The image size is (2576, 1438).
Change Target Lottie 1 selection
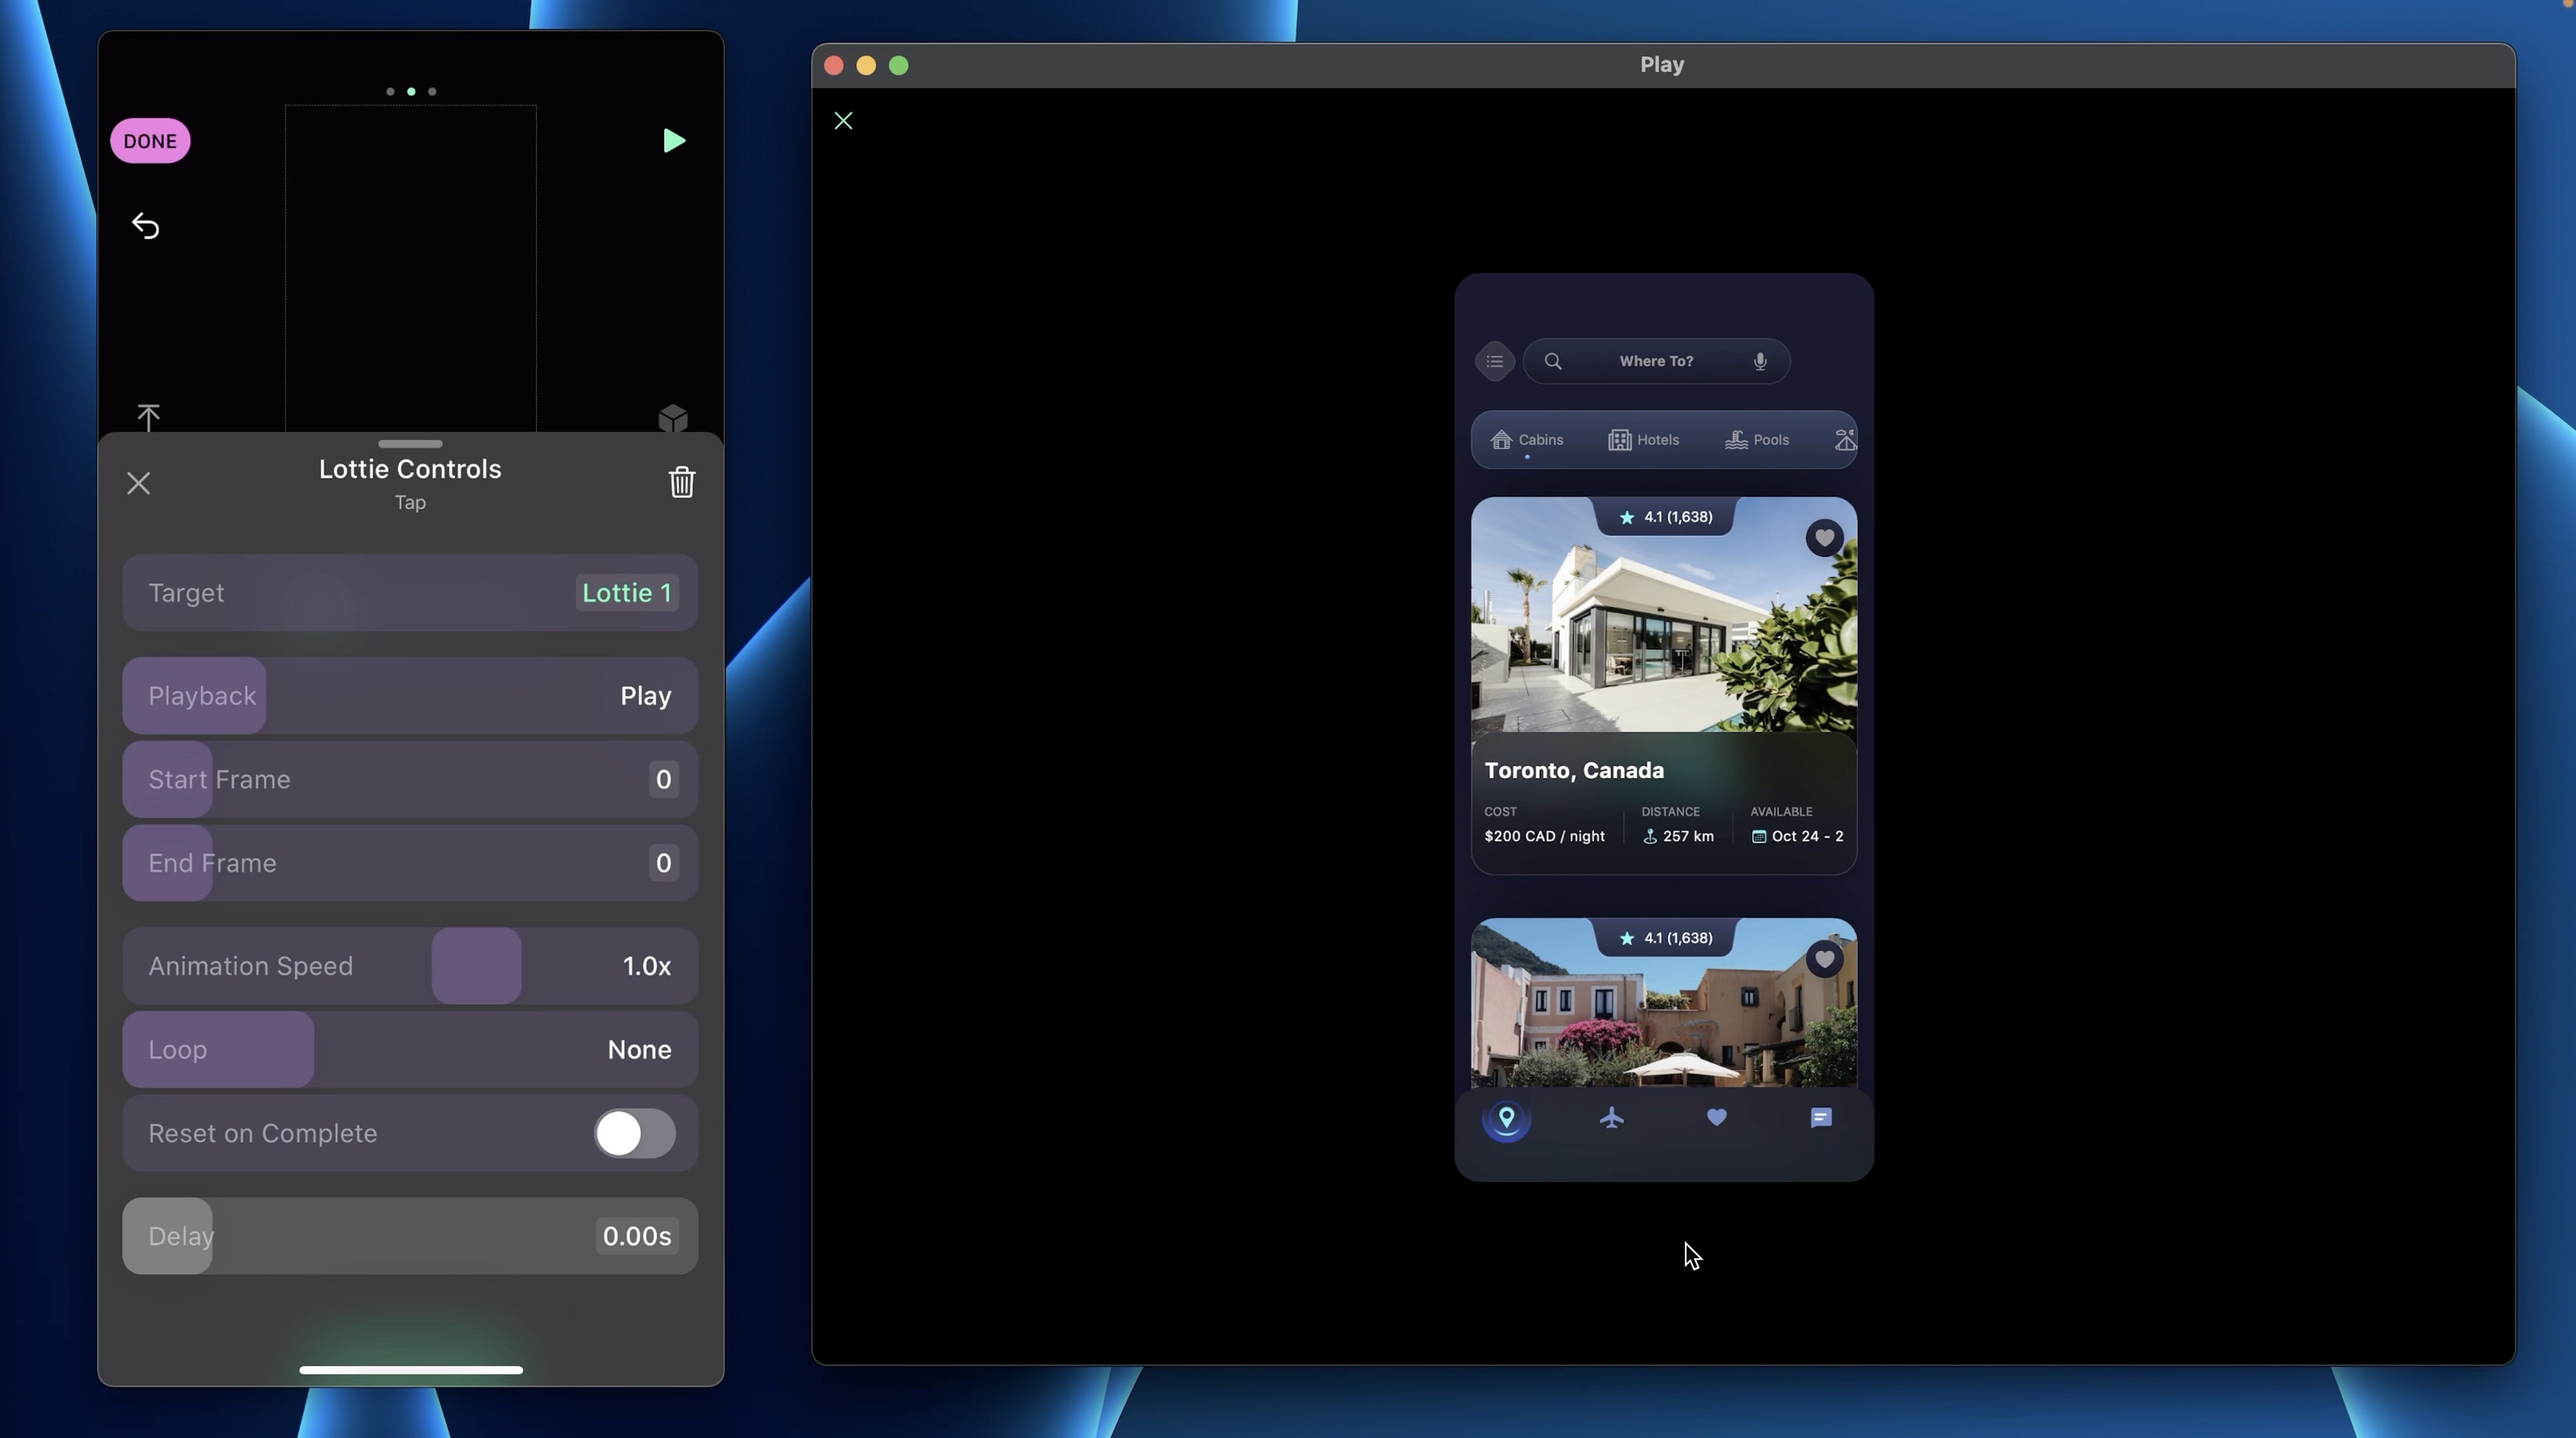(x=626, y=593)
